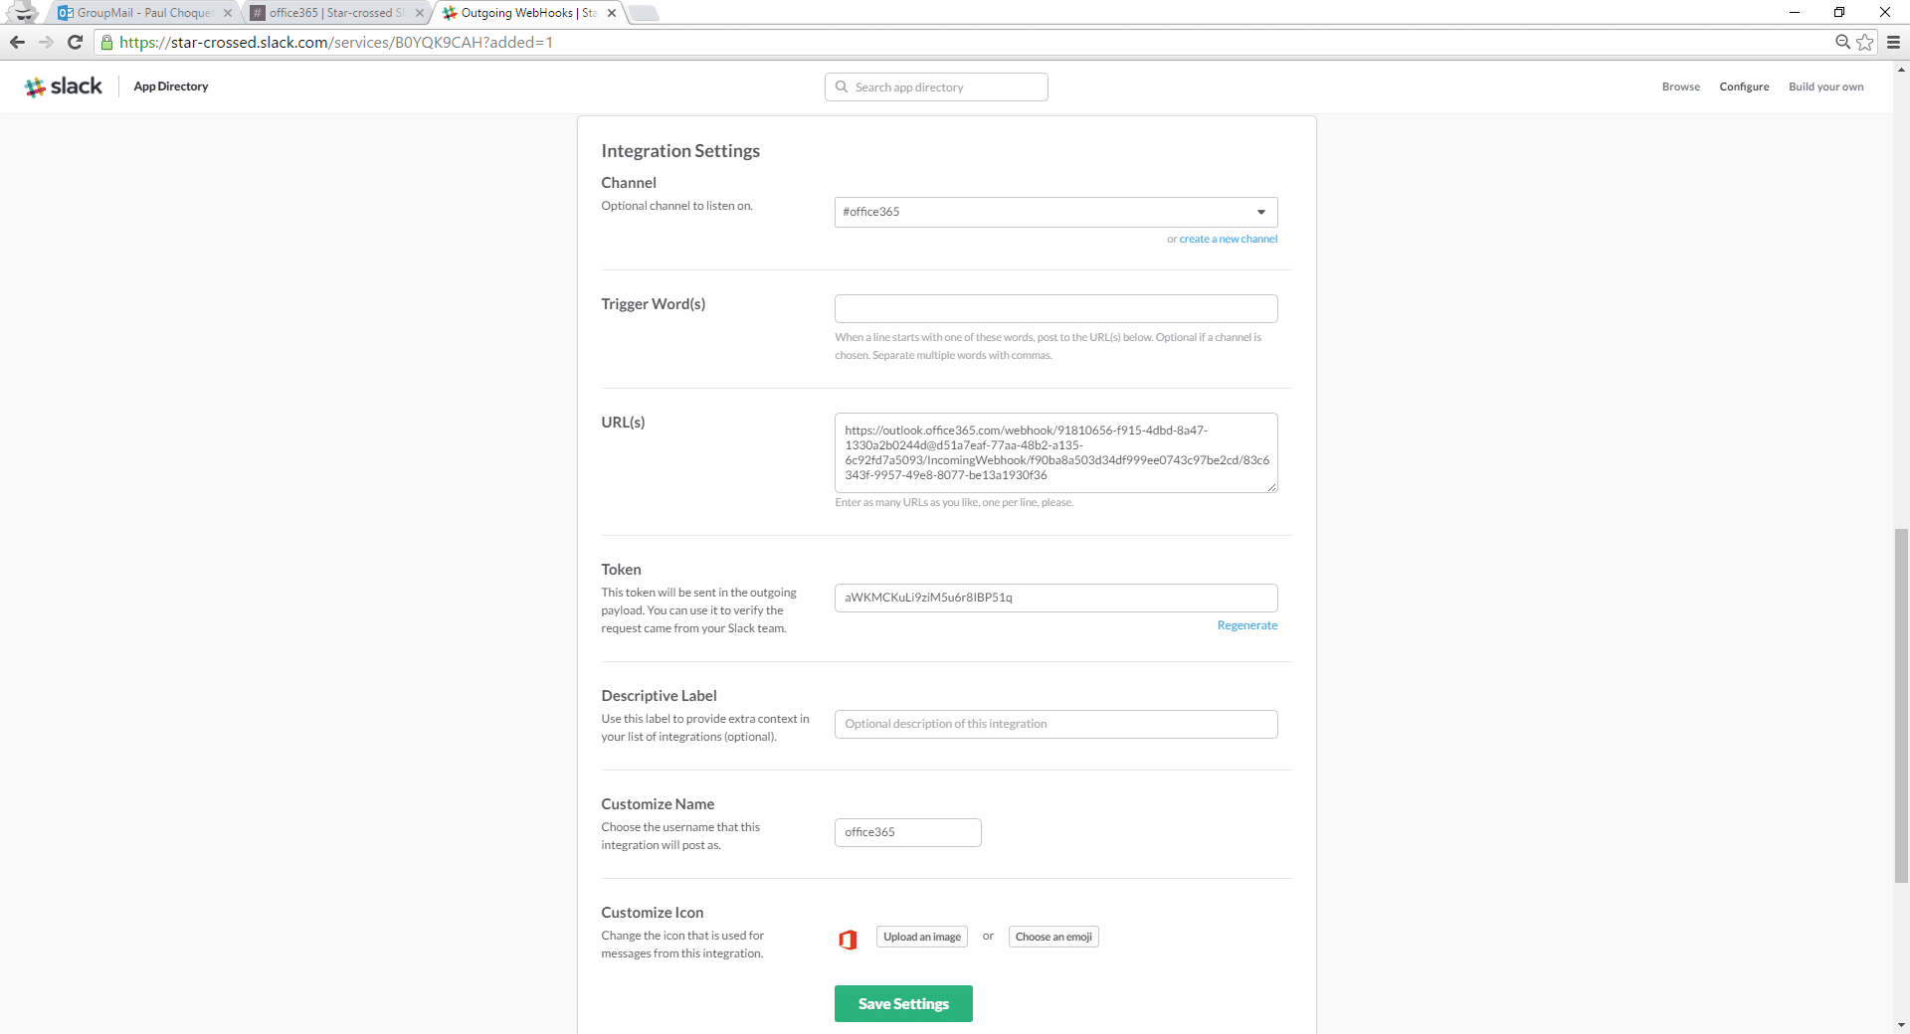Screen dimensions: 1910x1034
Task: Click the browser back arrow
Action: pos(17,42)
